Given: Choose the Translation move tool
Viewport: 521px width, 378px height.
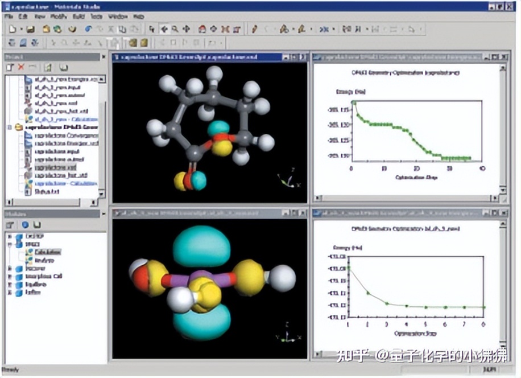Looking at the screenshot, I should pos(186,28).
